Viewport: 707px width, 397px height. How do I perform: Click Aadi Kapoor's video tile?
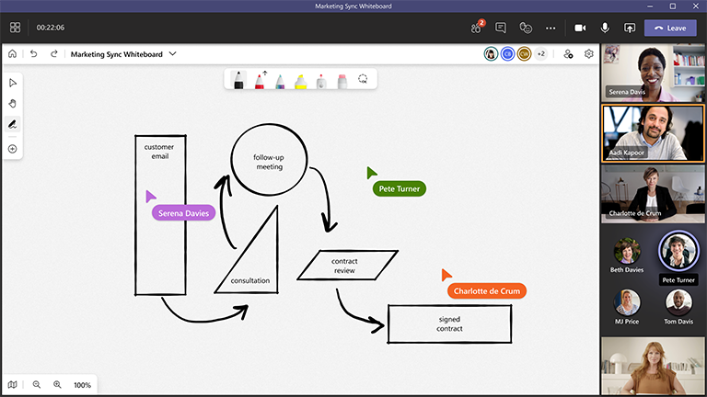(653, 133)
